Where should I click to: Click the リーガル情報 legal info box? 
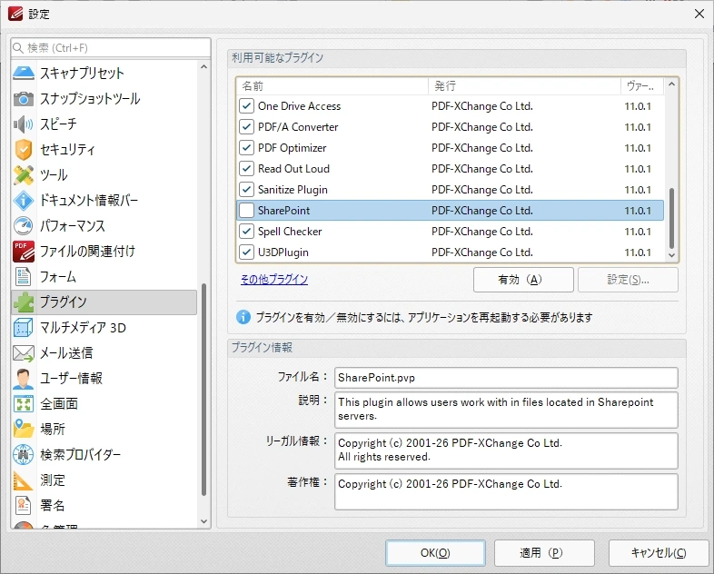[506, 450]
